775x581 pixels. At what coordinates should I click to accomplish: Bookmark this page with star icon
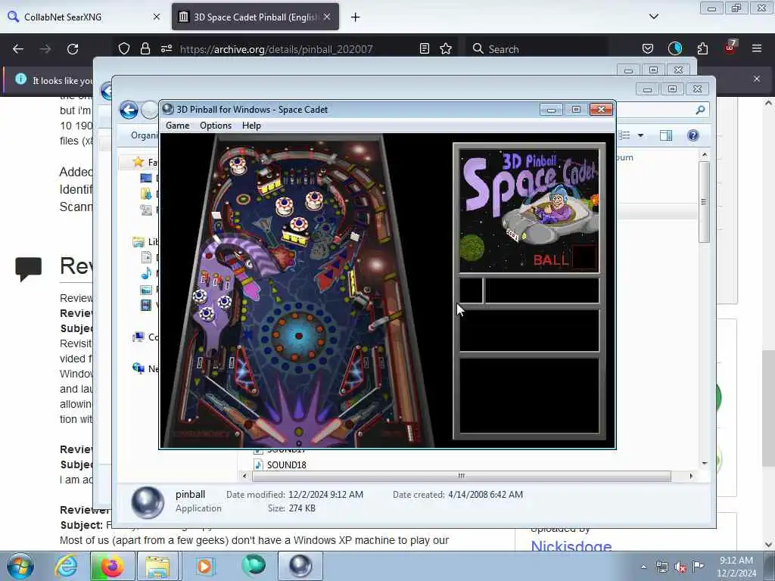click(x=446, y=48)
